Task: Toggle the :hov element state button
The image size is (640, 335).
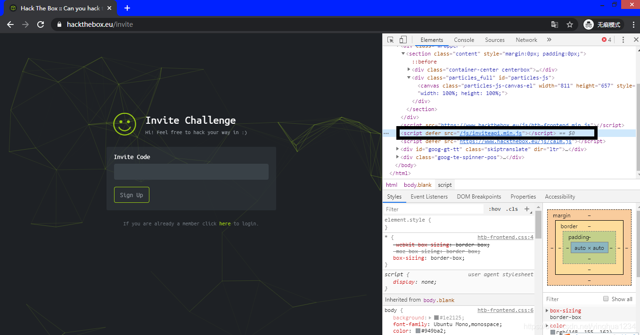Action: 494,209
